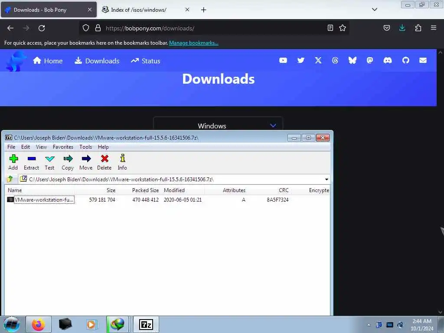Open the Edit menu in 7-Zip
Screen dimensions: 444x333
[26, 147]
